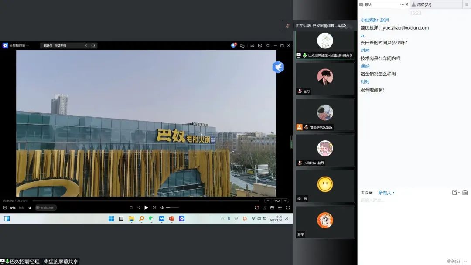
Task: Click the 发送(S) send button
Action: point(453,261)
